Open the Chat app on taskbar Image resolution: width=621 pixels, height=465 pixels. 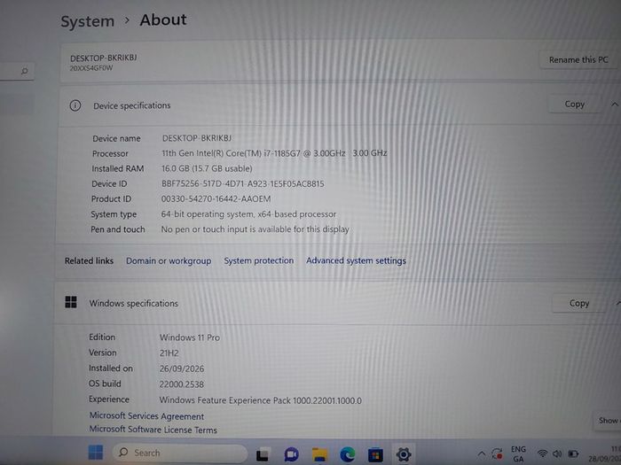tap(291, 454)
